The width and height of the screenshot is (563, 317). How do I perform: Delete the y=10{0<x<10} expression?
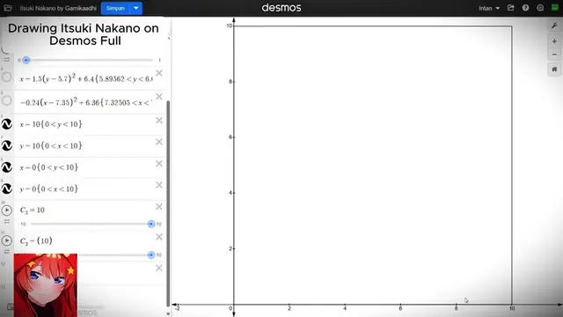tap(159, 142)
